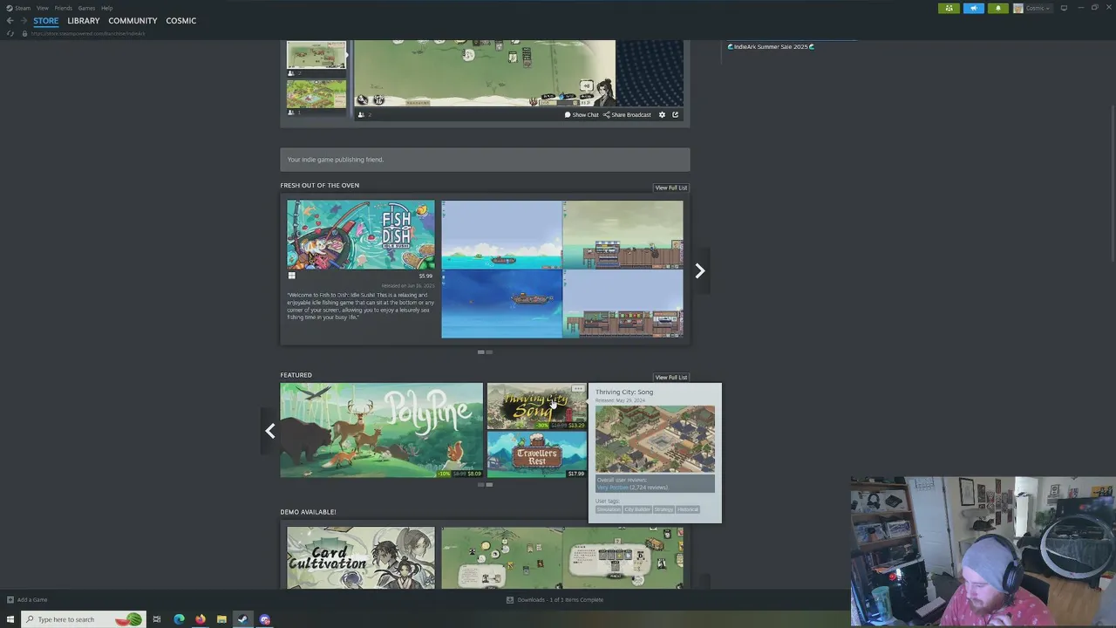Click View Full List for Fresh Out of the Oven

(671, 188)
